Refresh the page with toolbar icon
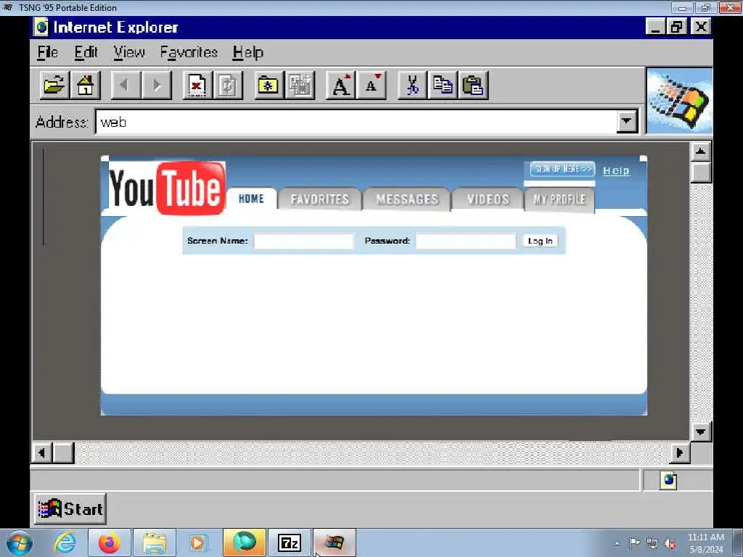This screenshot has width=743, height=557. (x=228, y=86)
